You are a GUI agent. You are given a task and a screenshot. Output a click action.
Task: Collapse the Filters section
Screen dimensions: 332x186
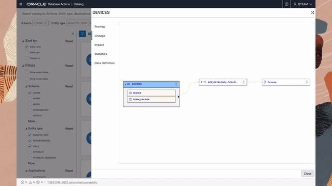pos(23,66)
